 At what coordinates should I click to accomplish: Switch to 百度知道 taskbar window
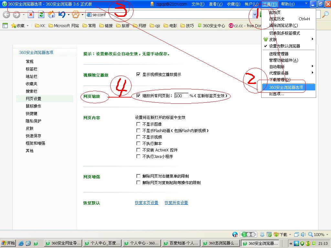[x=181, y=243]
